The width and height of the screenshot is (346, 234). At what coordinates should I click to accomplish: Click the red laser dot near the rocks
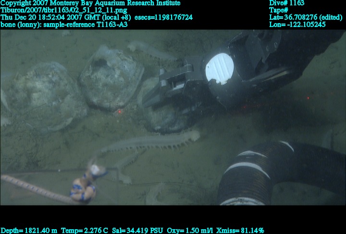[119, 111]
